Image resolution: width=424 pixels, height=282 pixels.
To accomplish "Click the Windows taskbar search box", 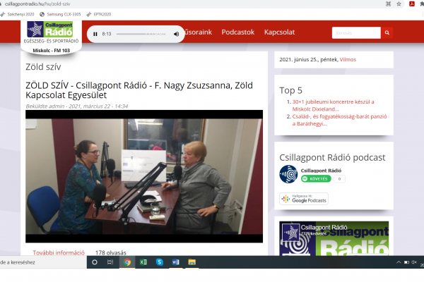I will click(43, 262).
